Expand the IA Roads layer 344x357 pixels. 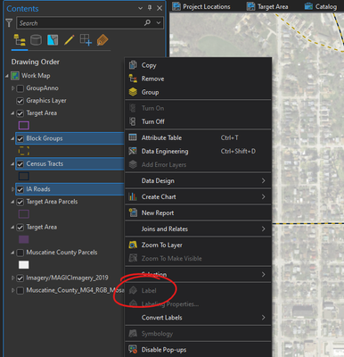click(12, 189)
